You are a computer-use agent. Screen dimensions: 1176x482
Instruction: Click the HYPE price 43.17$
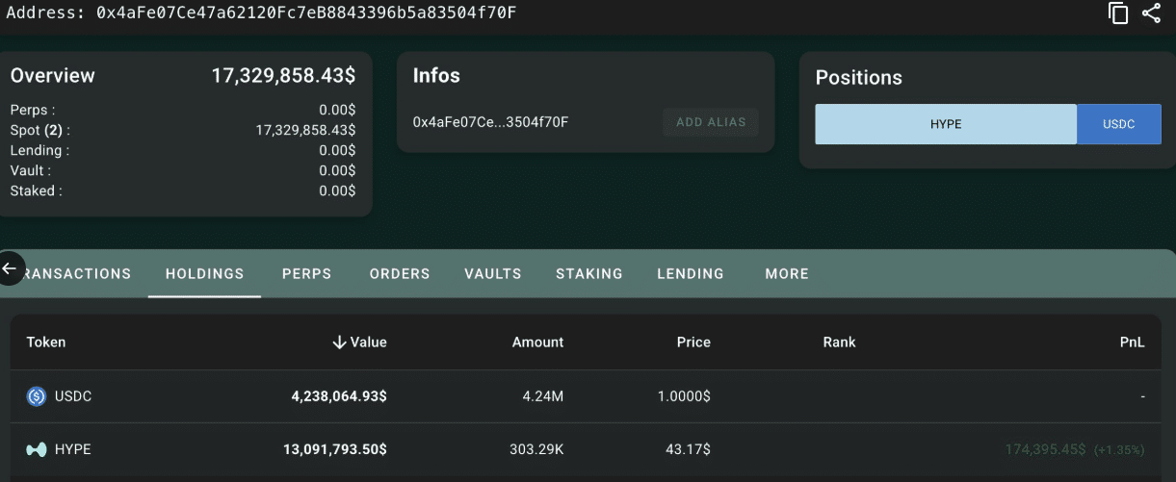[x=690, y=449]
